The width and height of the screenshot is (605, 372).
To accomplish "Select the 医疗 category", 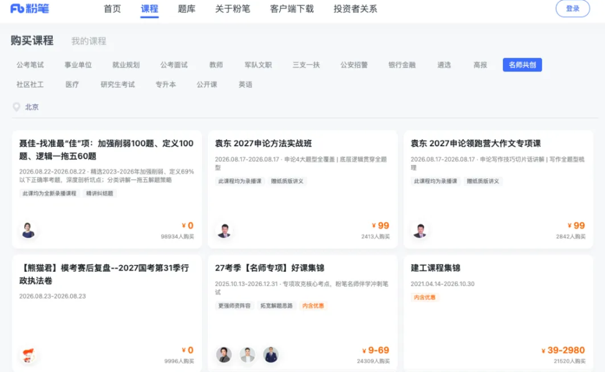I will coord(72,85).
